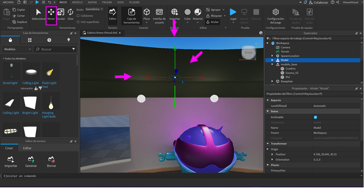This screenshot has width=364, height=196.
Task: Toggle the Unir superficies checkbox
Action: [x=78, y=22]
